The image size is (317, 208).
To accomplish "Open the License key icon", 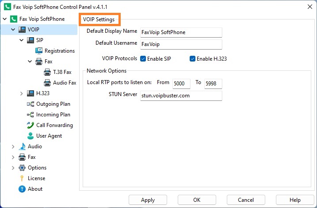I will coord(22,178).
